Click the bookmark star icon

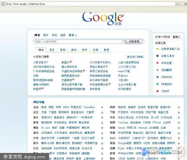pyautogui.click(x=181, y=4)
